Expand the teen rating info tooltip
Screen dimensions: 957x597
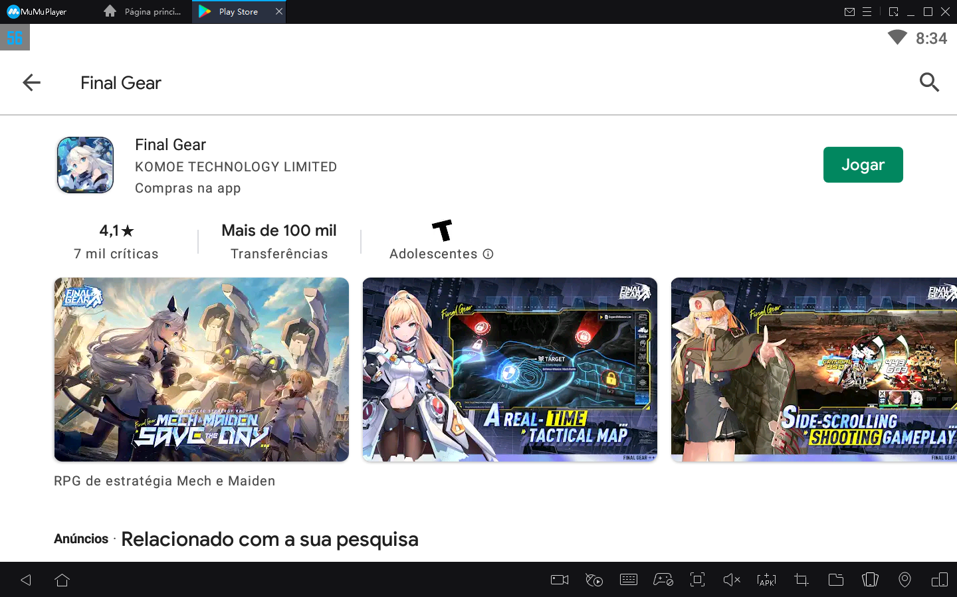[488, 254]
